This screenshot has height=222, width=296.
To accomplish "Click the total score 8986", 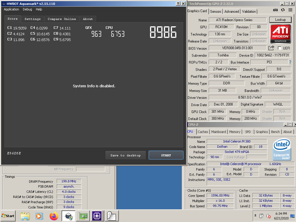I will [x=163, y=32].
